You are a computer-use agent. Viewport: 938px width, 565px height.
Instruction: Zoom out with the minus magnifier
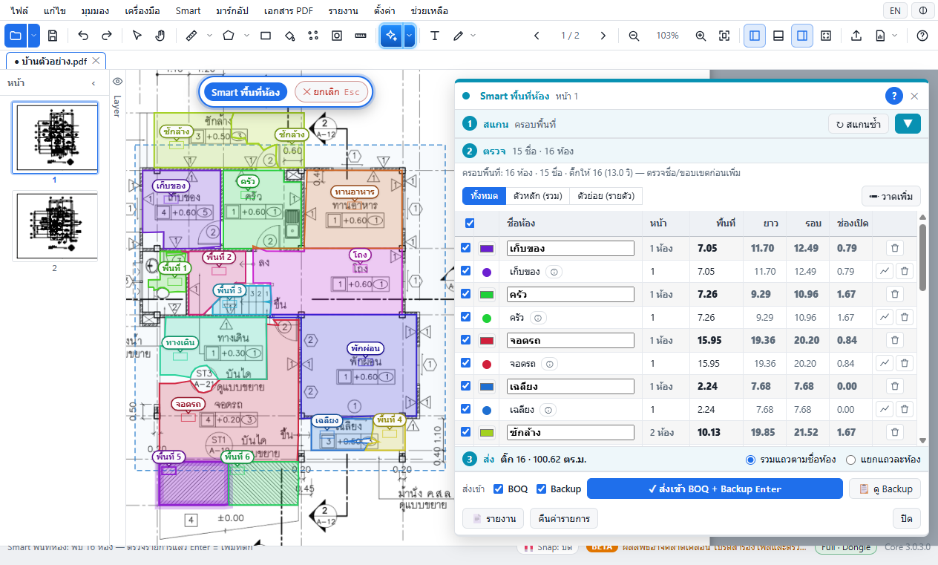tap(634, 36)
